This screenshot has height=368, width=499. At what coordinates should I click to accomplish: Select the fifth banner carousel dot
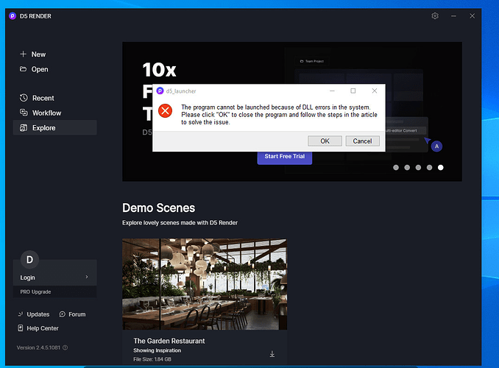(440, 168)
